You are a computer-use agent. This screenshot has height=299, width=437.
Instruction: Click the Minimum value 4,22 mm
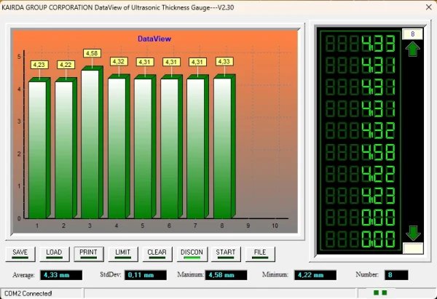tap(315, 275)
